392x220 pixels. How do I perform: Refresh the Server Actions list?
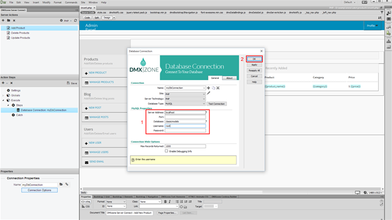pos(75,20)
